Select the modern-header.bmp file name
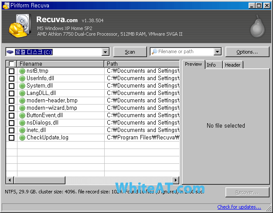The image size is (273, 213). tap(52, 101)
